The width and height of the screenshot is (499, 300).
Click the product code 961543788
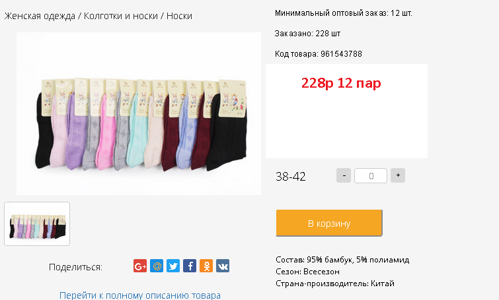tap(341, 53)
